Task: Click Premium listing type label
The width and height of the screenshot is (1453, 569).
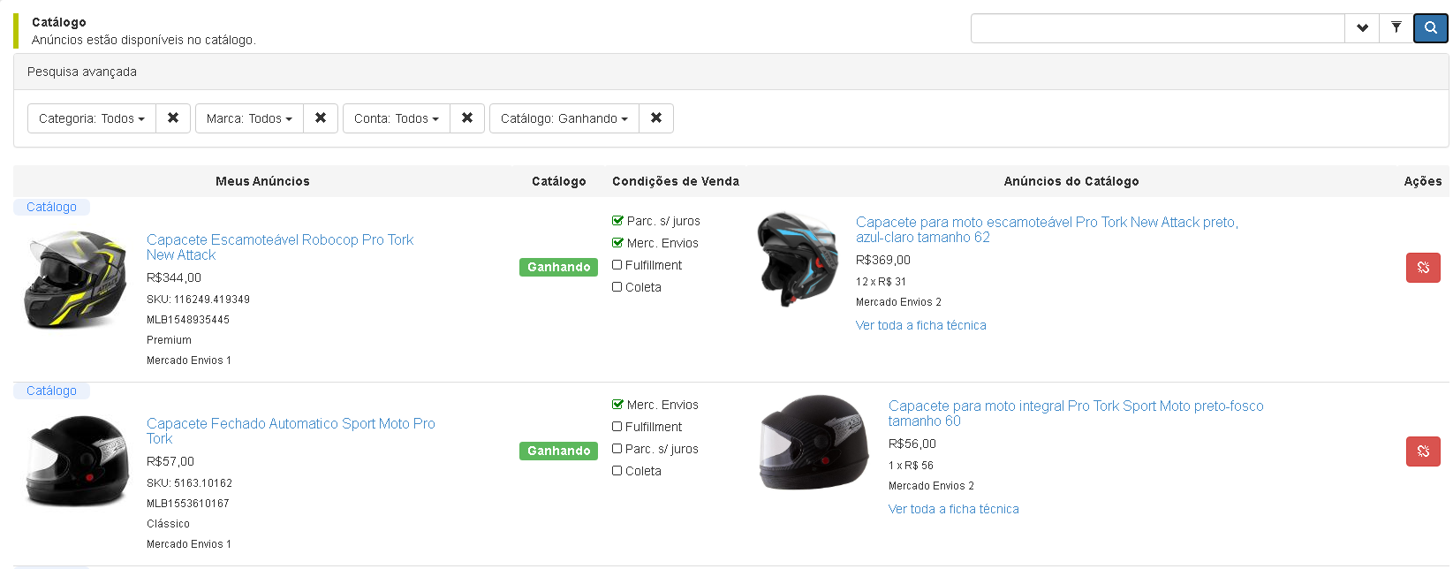Action: click(169, 340)
